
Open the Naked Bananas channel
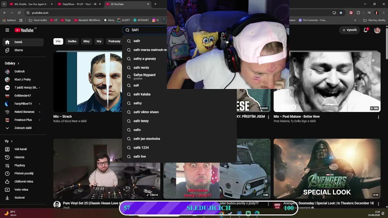pos(23,112)
